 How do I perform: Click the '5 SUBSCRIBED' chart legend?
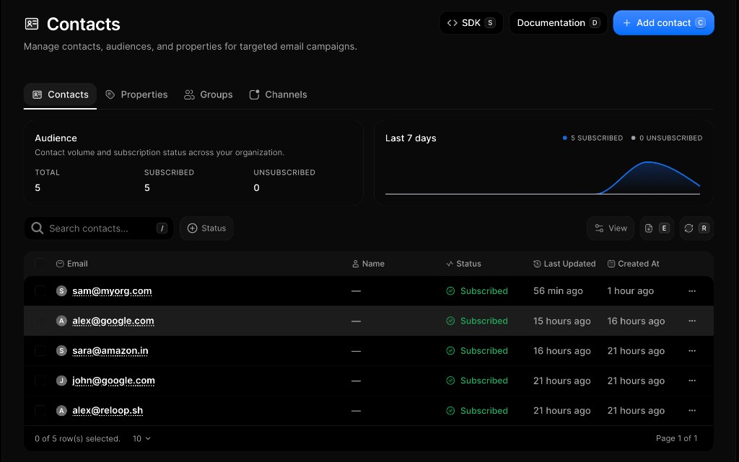pyautogui.click(x=592, y=138)
